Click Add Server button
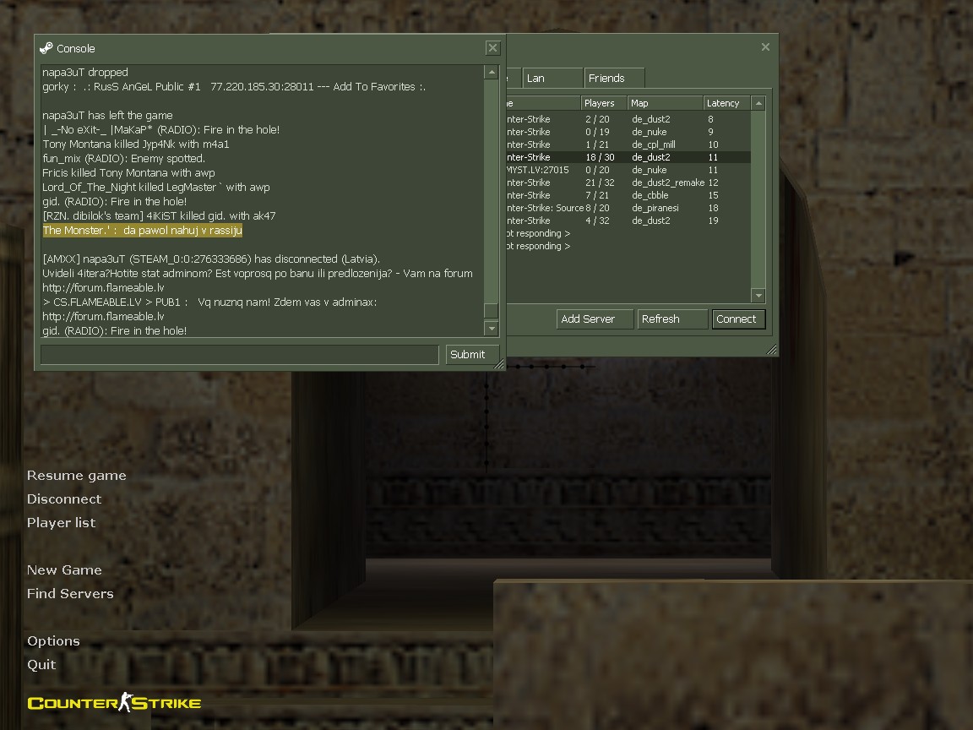 (595, 319)
